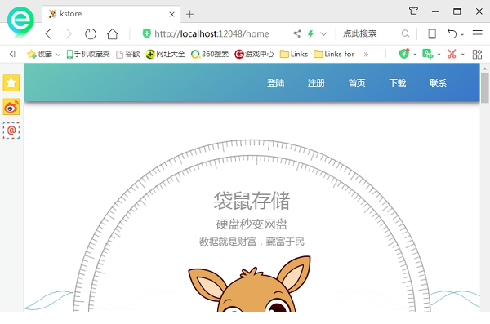Open 手机收藏夹 bookmark

click(x=88, y=54)
